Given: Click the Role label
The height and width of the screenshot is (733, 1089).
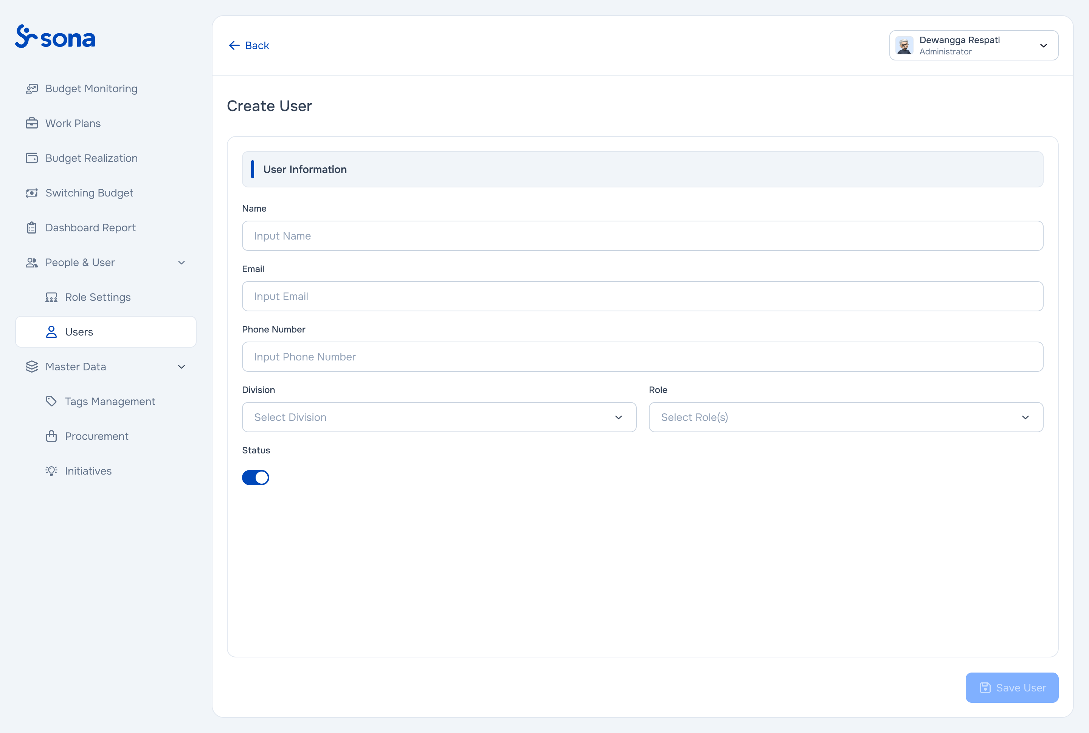Looking at the screenshot, I should point(658,390).
